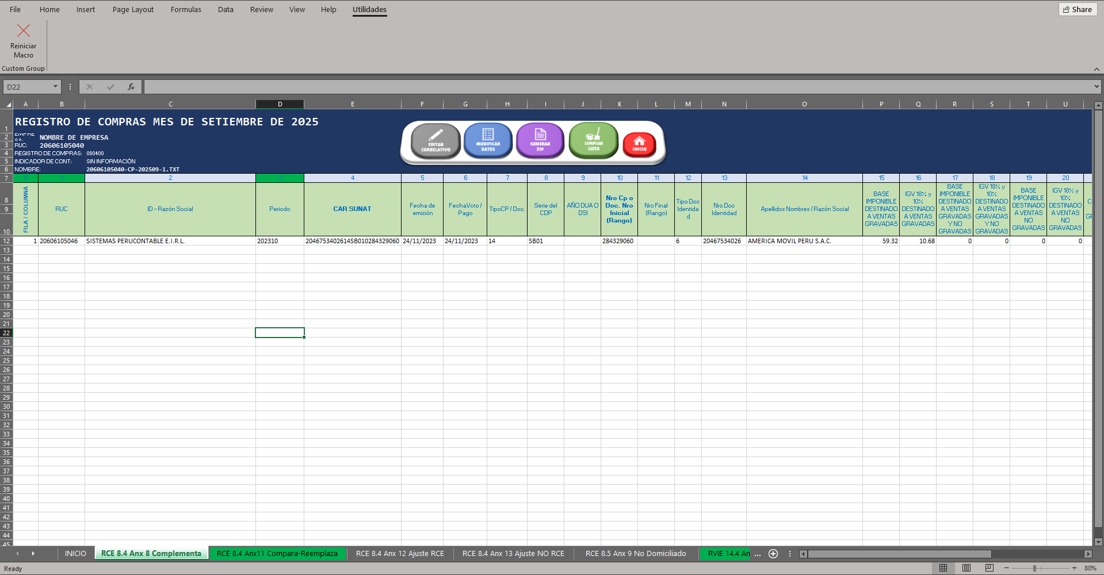1104x575 pixels.
Task: Click inside the formula bar input
Action: [x=617, y=87]
